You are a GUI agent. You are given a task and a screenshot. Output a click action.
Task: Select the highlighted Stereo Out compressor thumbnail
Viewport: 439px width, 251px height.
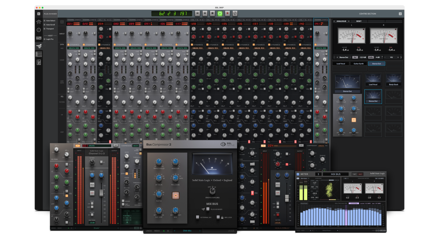[373, 97]
